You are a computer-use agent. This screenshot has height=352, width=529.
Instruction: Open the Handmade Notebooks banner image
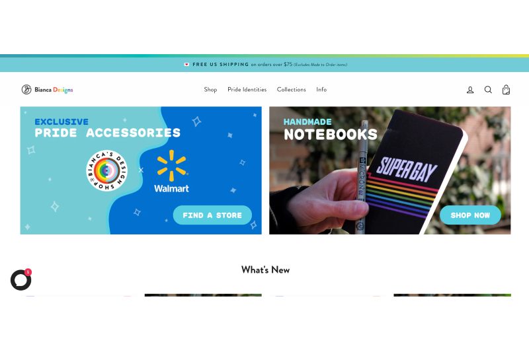[389, 170]
